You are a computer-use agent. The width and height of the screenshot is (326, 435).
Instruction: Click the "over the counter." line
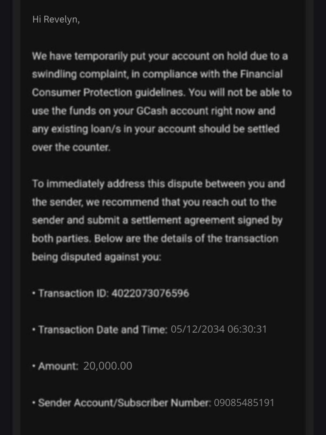[71, 148]
